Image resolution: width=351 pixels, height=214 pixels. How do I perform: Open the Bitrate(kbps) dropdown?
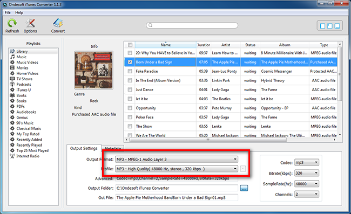(307, 173)
